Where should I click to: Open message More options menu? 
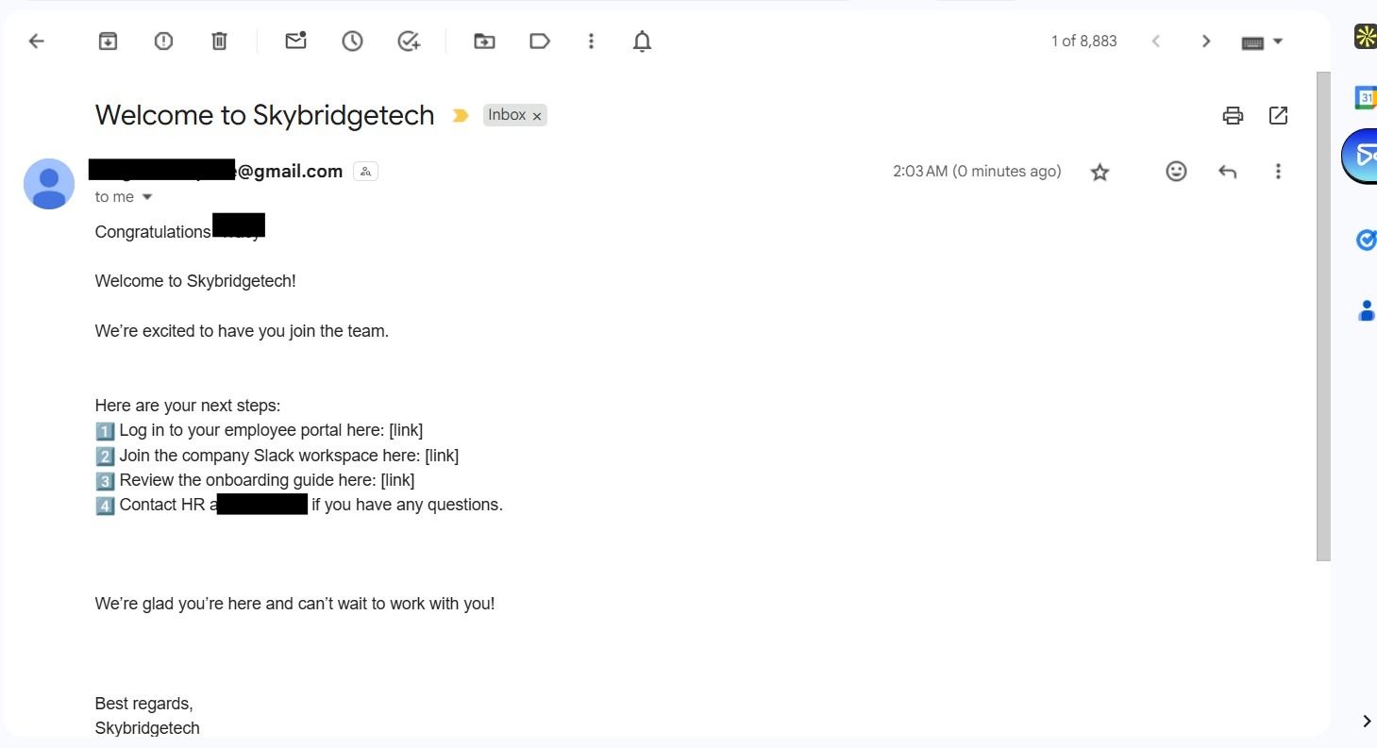click(1278, 172)
